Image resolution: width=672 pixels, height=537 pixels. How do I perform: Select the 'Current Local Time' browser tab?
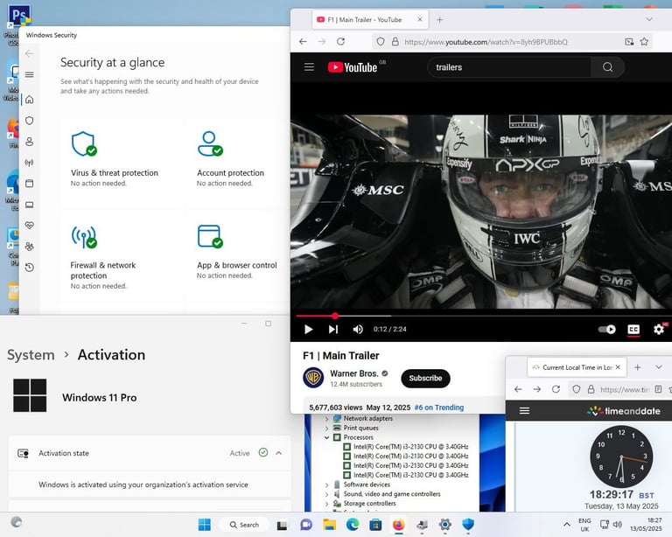point(577,367)
